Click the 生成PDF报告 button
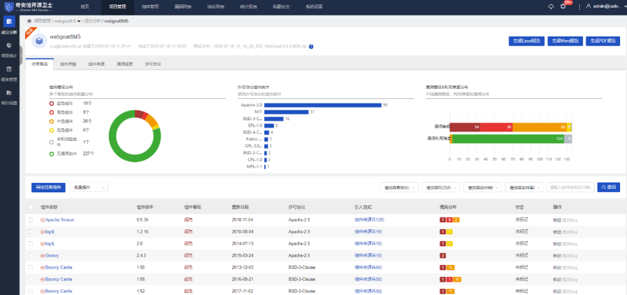Viewport: 627px width, 295px height. 603,41
